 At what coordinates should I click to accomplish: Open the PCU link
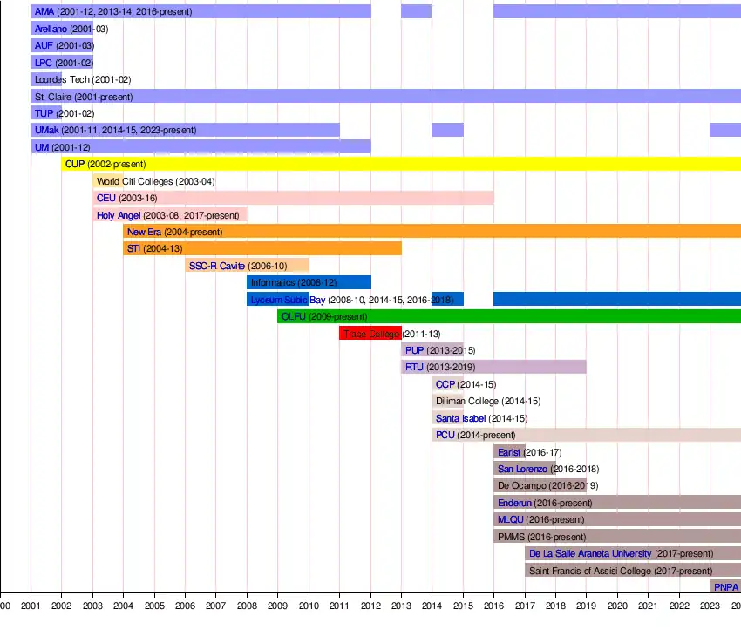click(445, 435)
